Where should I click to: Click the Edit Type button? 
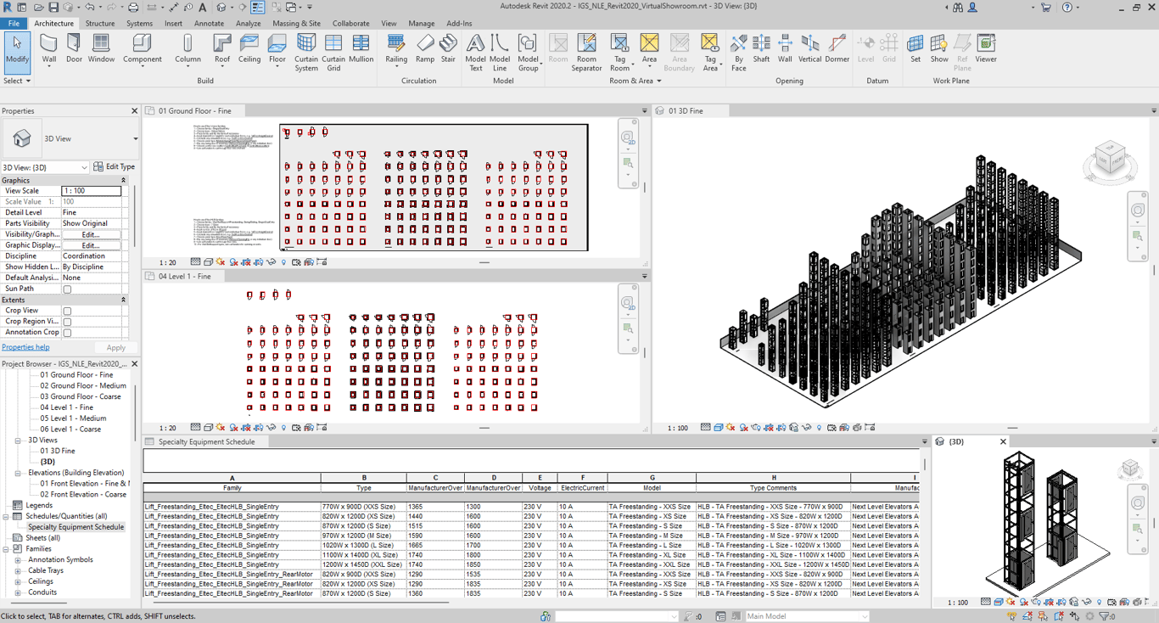pyautogui.click(x=115, y=167)
